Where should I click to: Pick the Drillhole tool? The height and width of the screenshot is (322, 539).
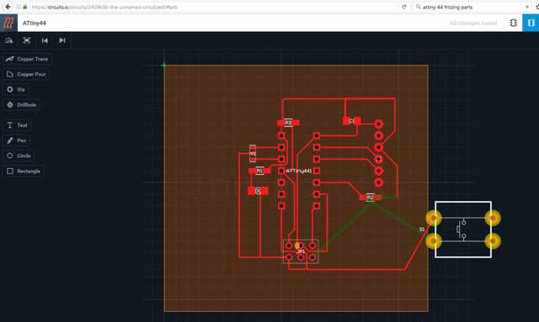(21, 105)
